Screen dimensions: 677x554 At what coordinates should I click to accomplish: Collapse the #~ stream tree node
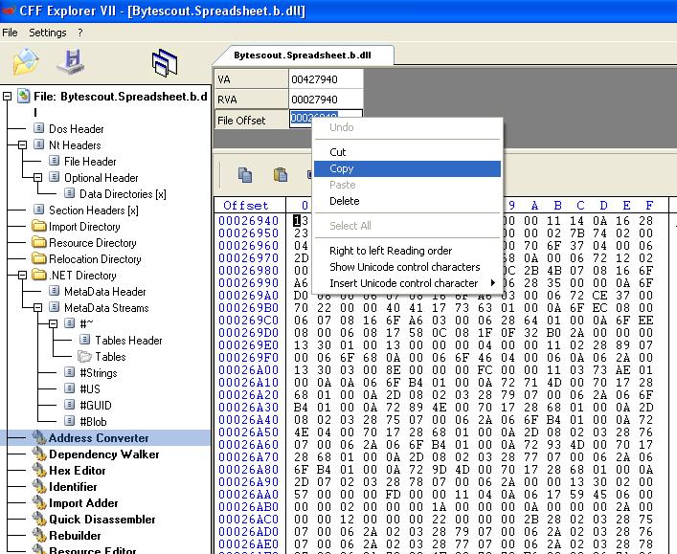click(53, 323)
